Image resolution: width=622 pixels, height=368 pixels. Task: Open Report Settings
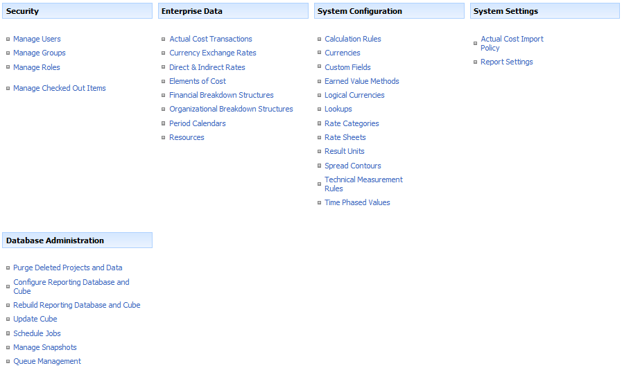point(507,62)
